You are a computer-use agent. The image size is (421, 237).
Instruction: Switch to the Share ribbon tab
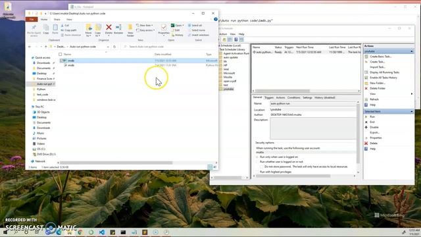point(57,19)
